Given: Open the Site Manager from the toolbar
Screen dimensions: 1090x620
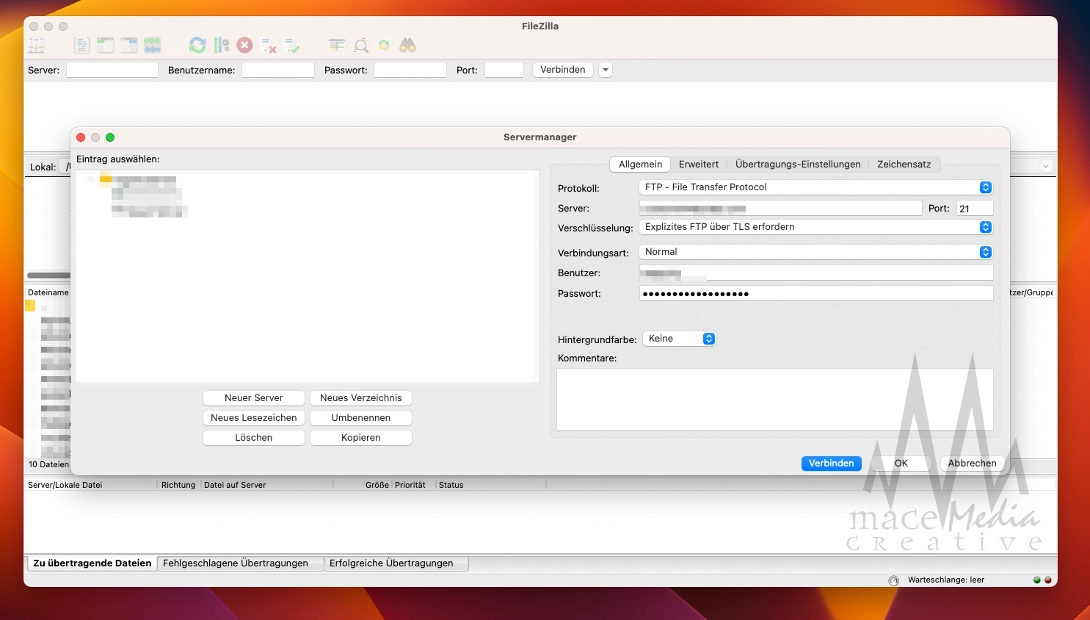Looking at the screenshot, I should point(35,45).
